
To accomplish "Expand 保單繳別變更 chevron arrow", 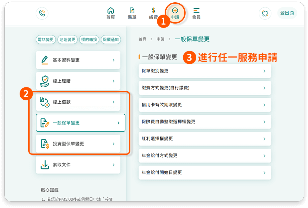I will point(264,71).
